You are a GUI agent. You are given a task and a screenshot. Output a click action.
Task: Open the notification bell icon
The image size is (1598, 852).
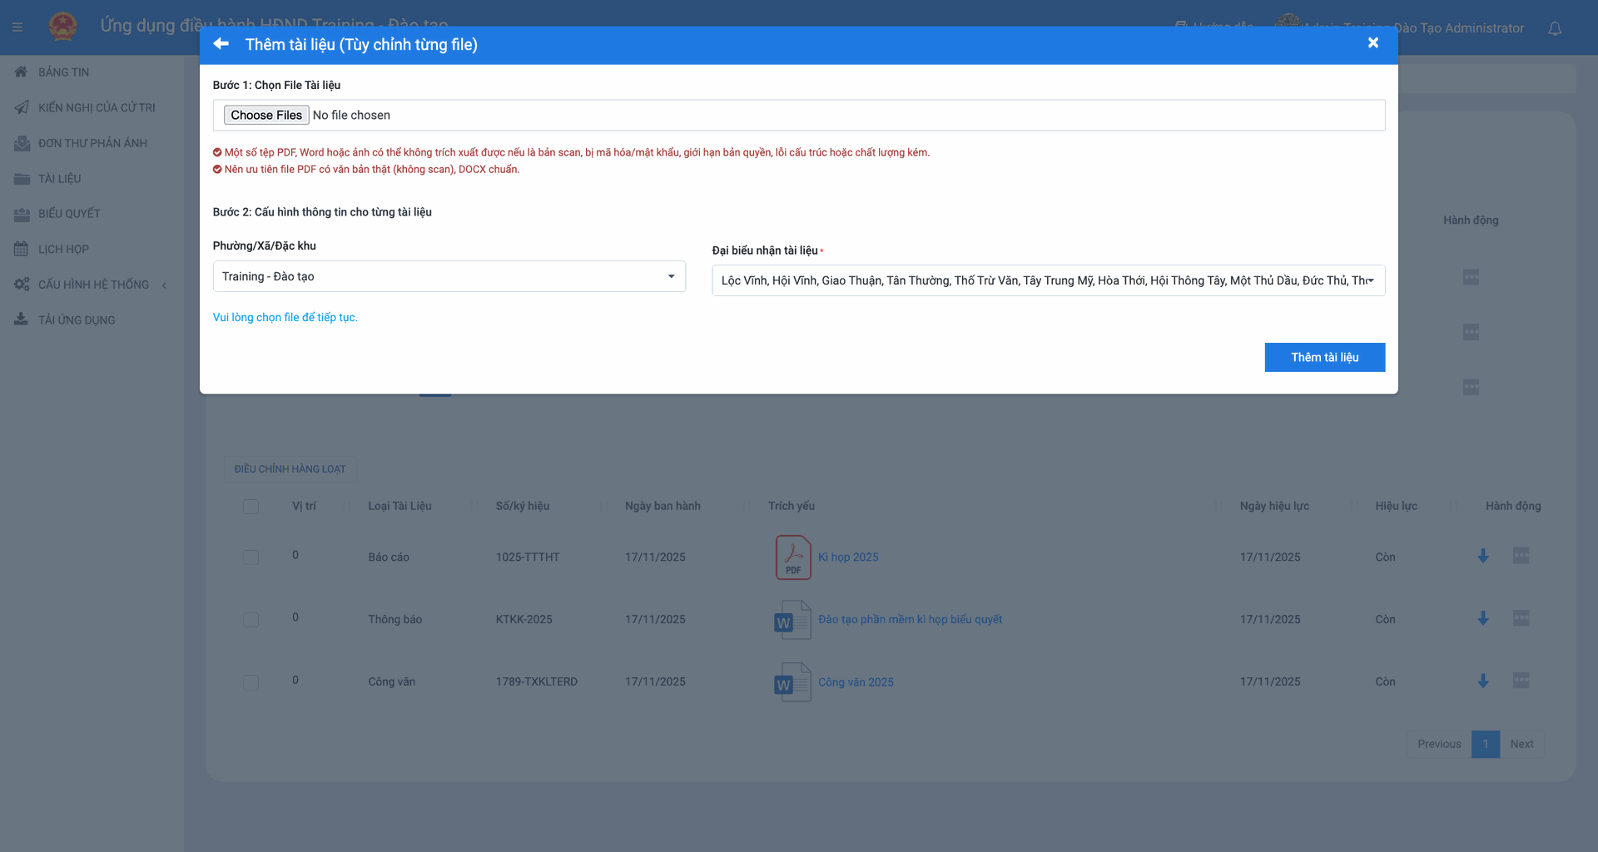(x=1554, y=28)
